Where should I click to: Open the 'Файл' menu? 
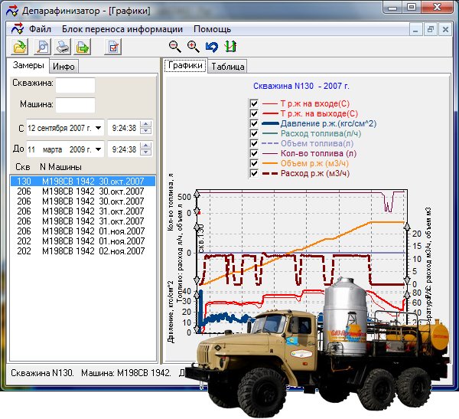pyautogui.click(x=40, y=29)
